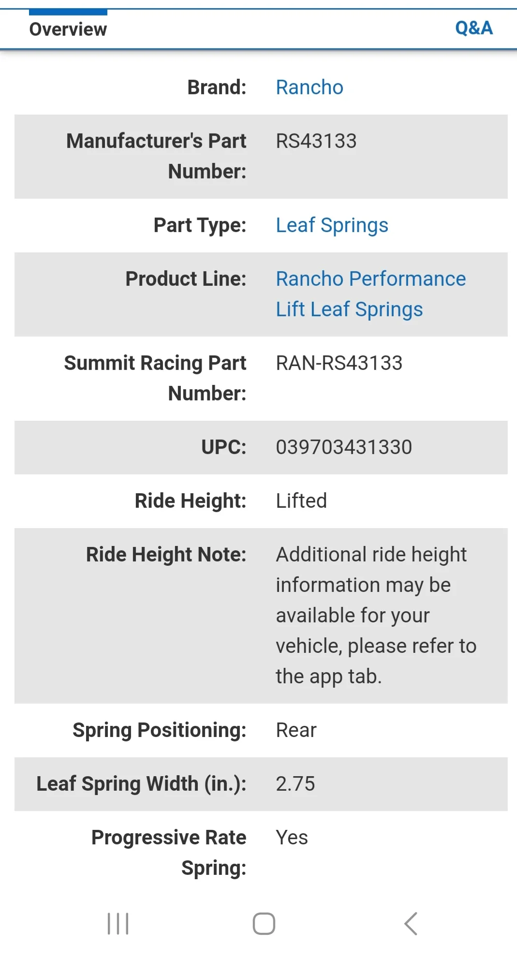Tap the Brand: field label

click(217, 88)
